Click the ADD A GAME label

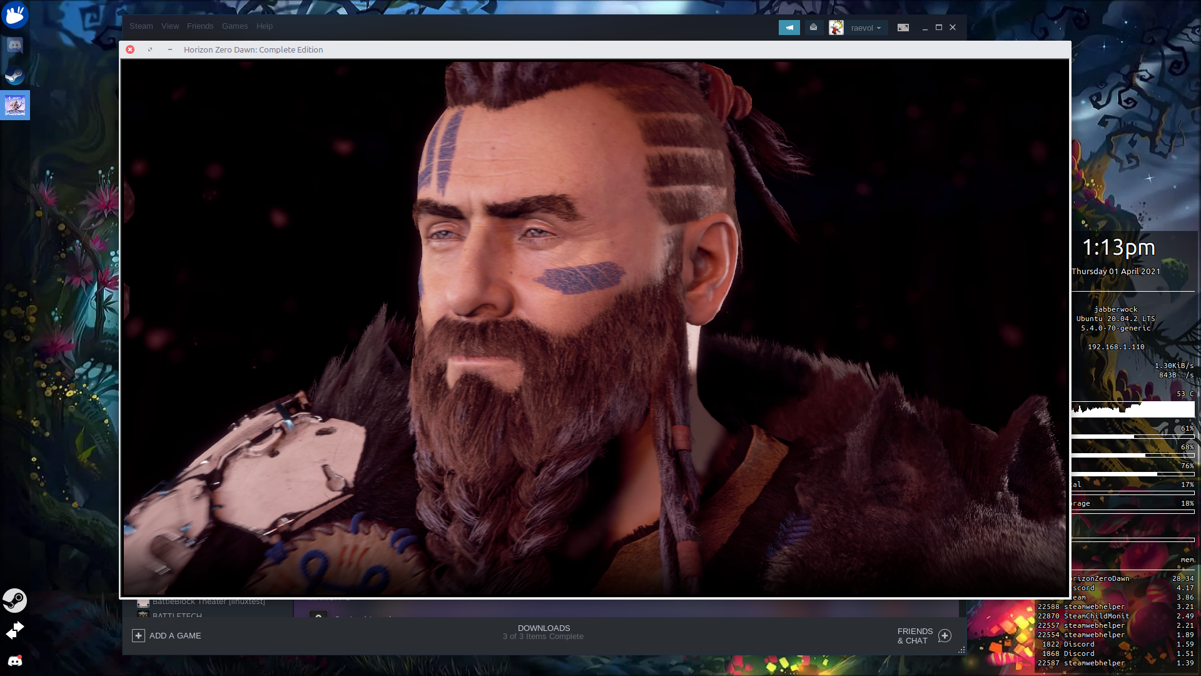pyautogui.click(x=175, y=636)
